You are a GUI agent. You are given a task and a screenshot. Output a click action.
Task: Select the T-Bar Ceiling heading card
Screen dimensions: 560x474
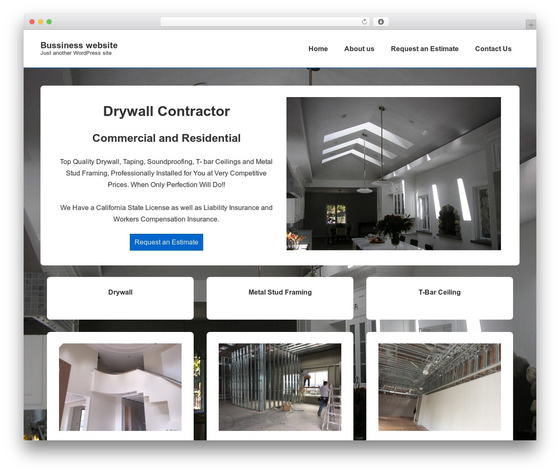click(440, 298)
